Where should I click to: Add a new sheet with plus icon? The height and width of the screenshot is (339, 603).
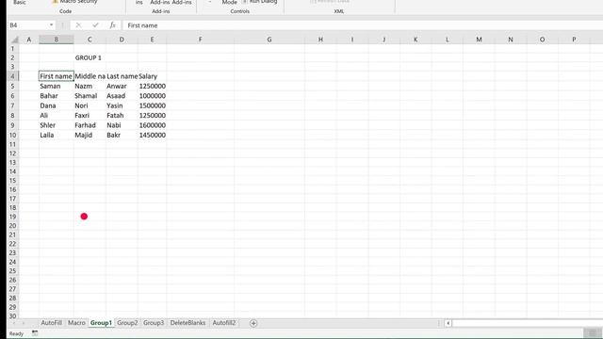click(253, 323)
